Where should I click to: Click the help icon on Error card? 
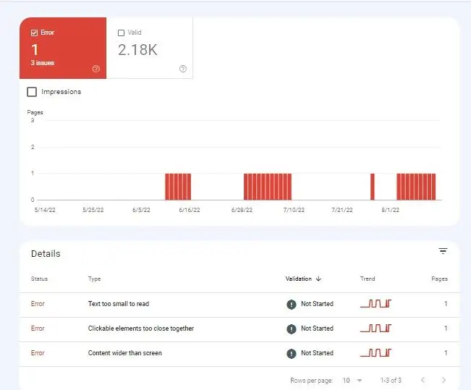point(96,69)
